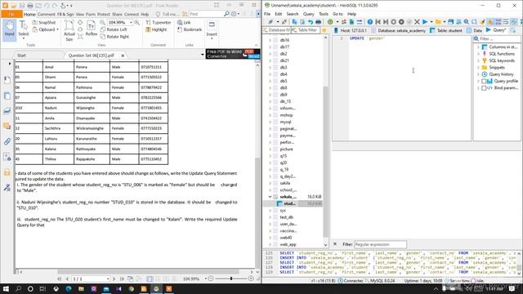The height and width of the screenshot is (294, 523).
Task: Activate the Reflow view
Action: [x=91, y=29]
